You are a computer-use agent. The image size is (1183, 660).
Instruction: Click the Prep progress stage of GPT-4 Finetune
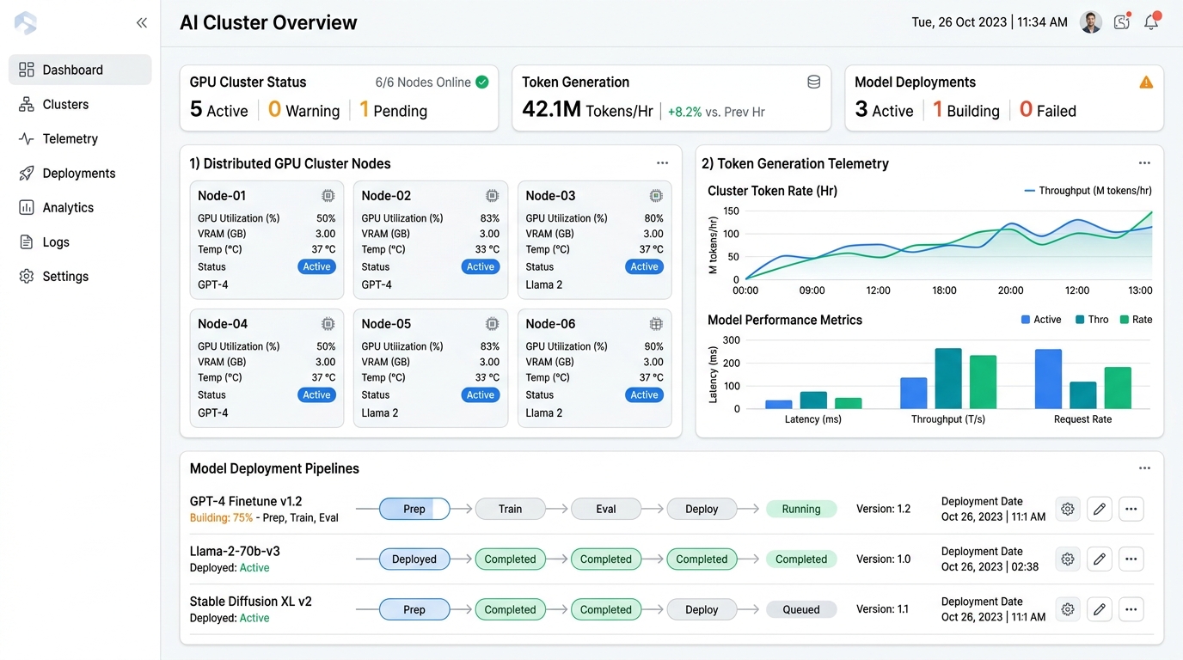[414, 509]
